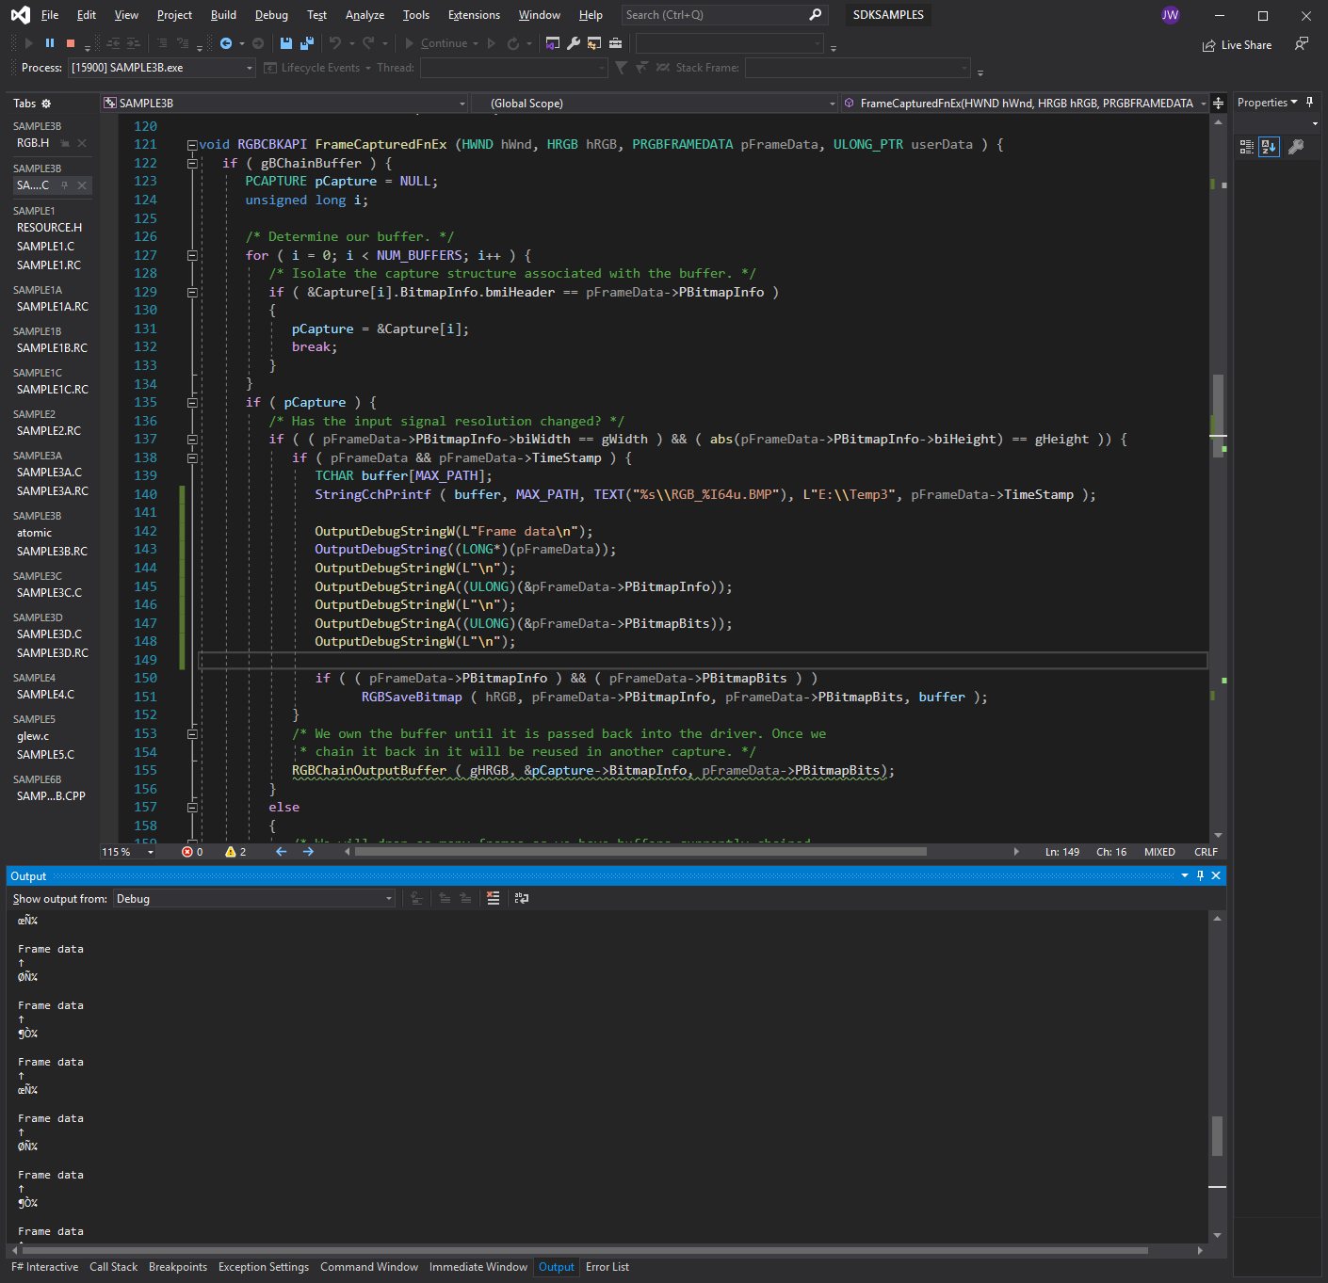
Task: Switch to the Error List tab
Action: pyautogui.click(x=607, y=1267)
